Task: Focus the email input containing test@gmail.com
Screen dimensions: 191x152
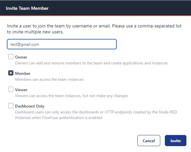Action: tap(62, 44)
